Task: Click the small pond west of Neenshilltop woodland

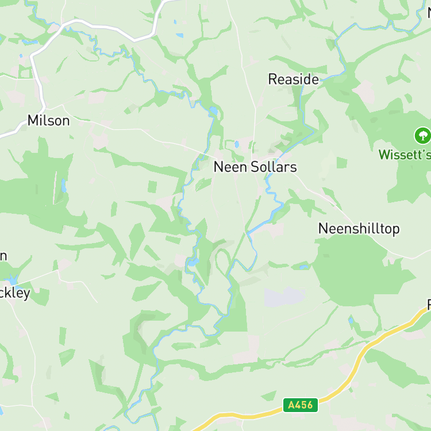Action: click(304, 267)
